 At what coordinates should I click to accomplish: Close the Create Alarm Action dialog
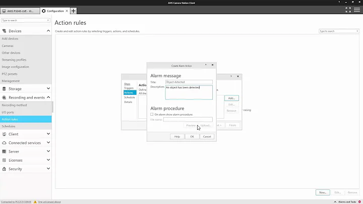(213, 65)
